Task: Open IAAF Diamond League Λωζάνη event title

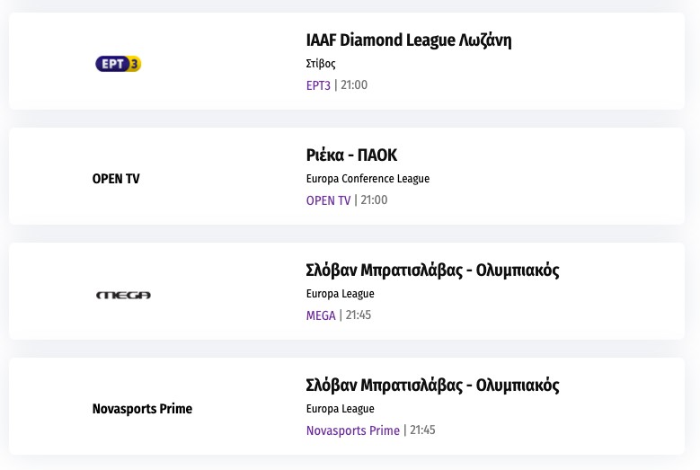Action: 409,40
